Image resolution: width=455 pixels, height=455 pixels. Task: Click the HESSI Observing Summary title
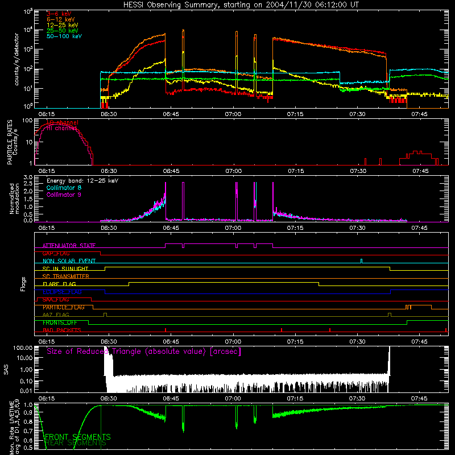(241, 5)
